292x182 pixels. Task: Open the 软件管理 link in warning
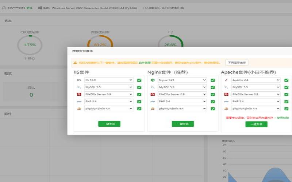145,63
